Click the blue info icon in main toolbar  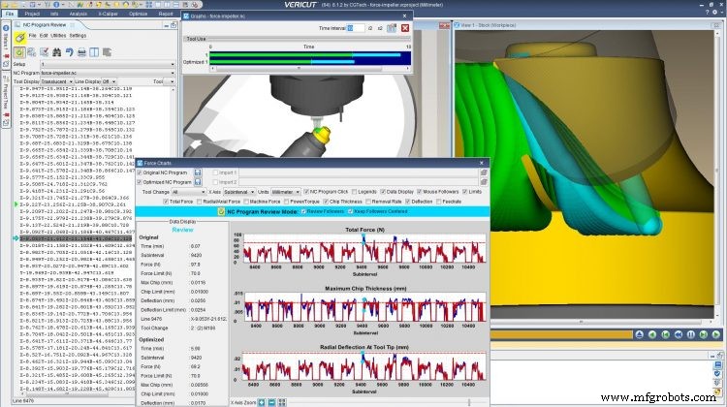(56, 5)
